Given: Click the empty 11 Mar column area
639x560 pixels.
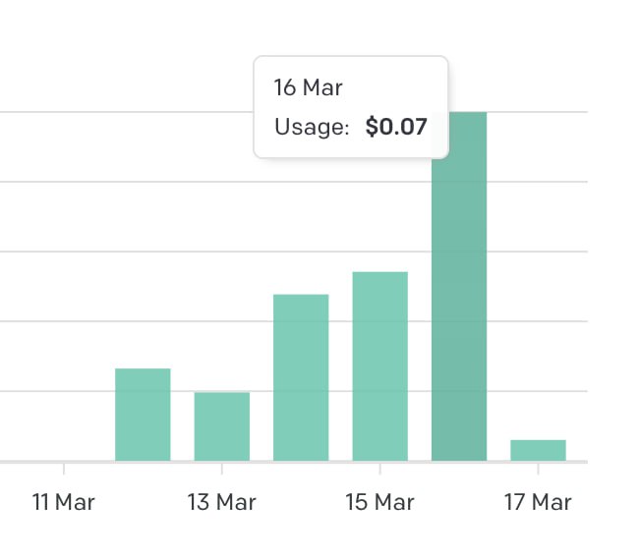Looking at the screenshot, I should click(x=64, y=393).
